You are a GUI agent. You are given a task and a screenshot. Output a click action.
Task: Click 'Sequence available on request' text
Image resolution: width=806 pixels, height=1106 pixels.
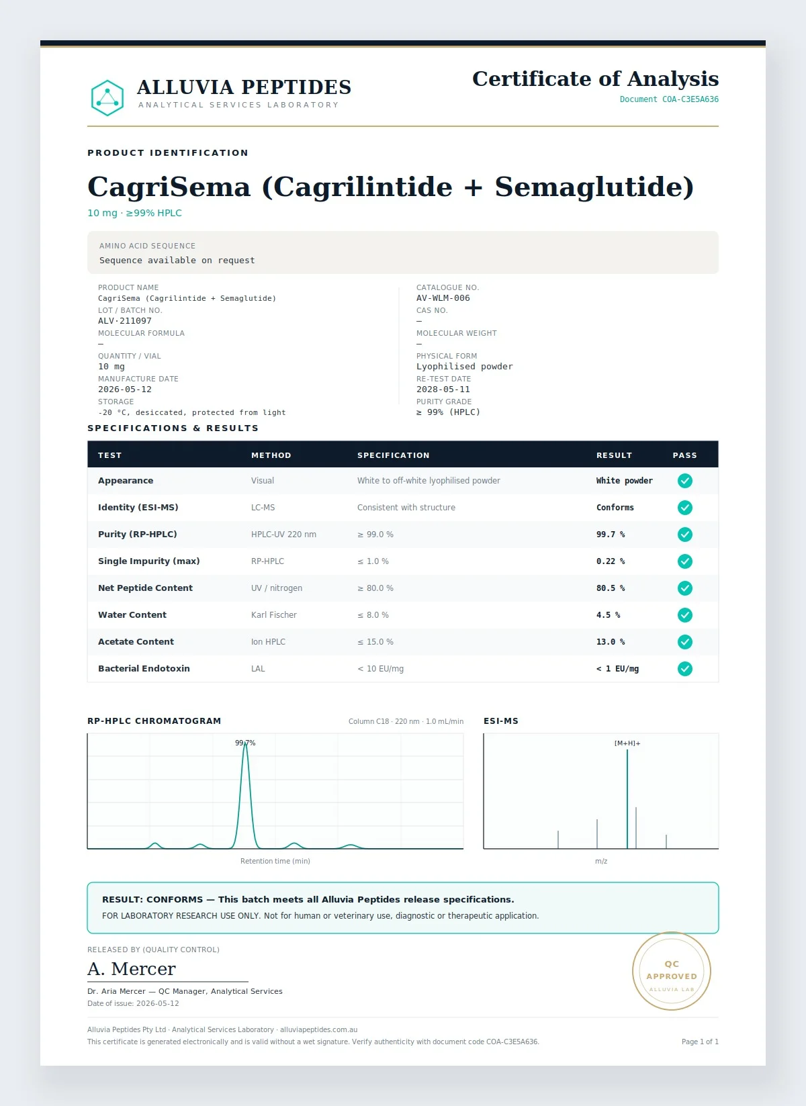(x=177, y=261)
